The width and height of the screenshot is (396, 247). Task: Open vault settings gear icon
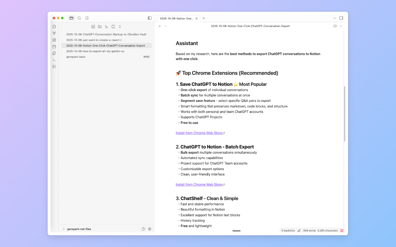click(x=150, y=229)
